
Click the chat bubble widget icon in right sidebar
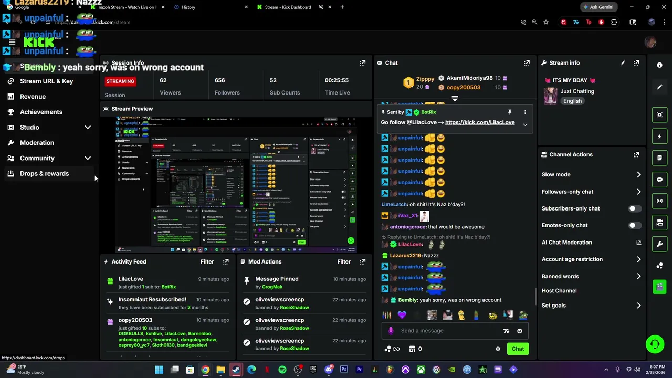tap(660, 180)
